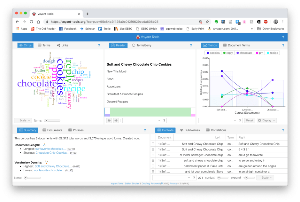Toggle the cookies series in Trends legend

coord(213,53)
